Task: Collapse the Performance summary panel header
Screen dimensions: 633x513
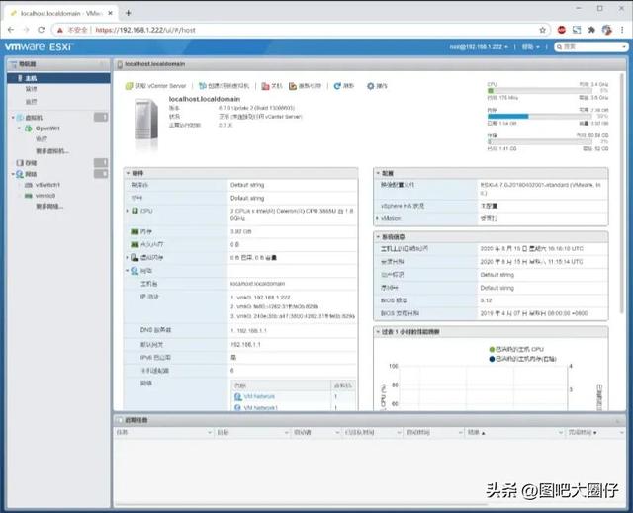Action: click(x=378, y=332)
